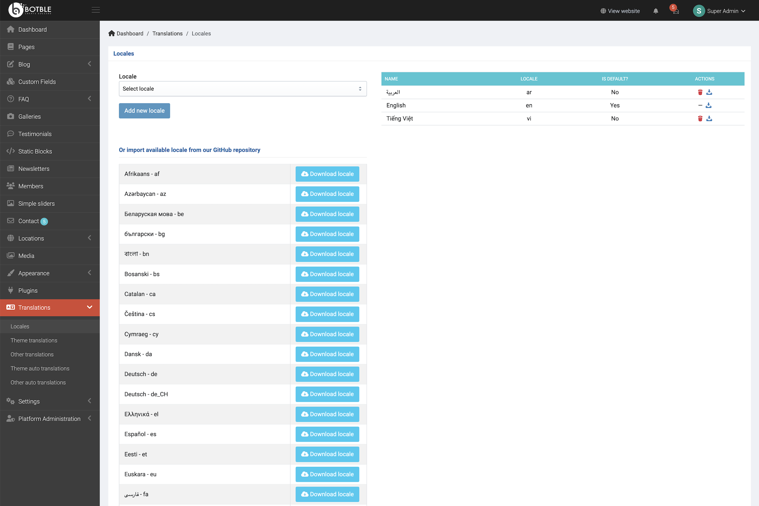Open the Select locale dropdown
This screenshot has width=759, height=506.
pos(243,89)
